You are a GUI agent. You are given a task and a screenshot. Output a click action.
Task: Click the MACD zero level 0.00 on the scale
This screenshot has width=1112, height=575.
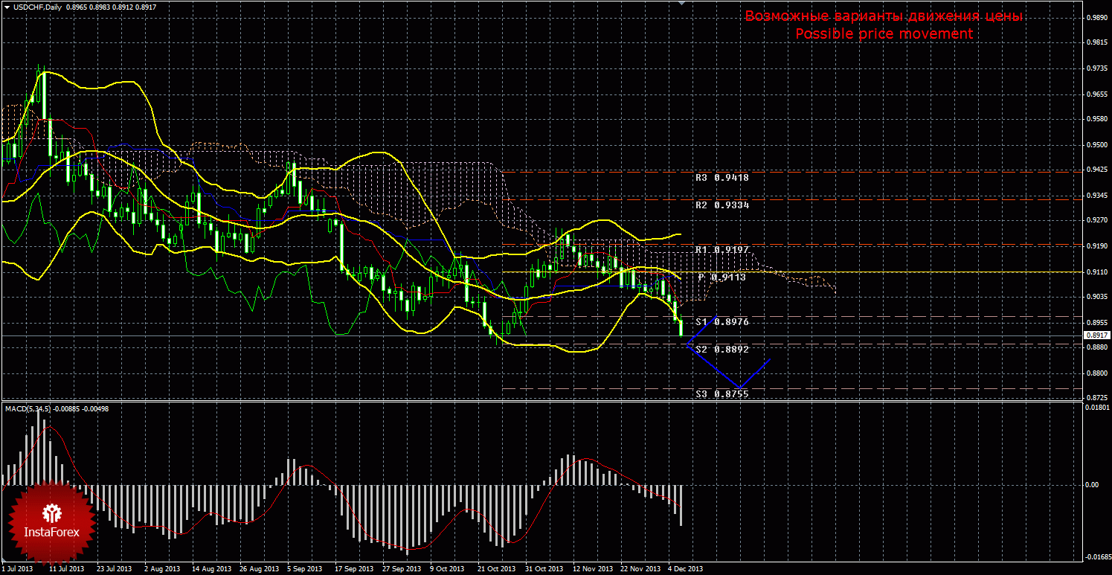click(1091, 485)
